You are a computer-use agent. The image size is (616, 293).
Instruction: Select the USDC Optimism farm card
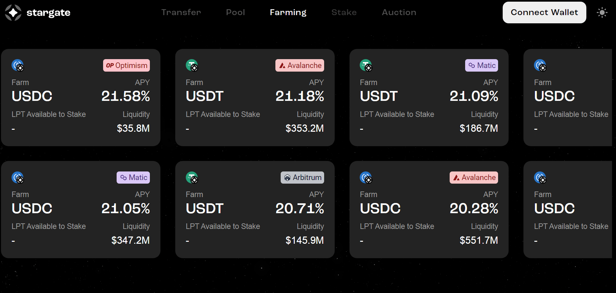[81, 98]
